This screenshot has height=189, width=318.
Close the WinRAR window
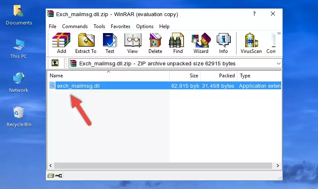click(273, 14)
